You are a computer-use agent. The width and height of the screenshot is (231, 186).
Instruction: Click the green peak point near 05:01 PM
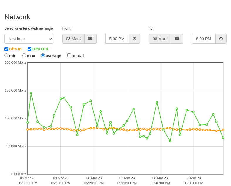31,93
